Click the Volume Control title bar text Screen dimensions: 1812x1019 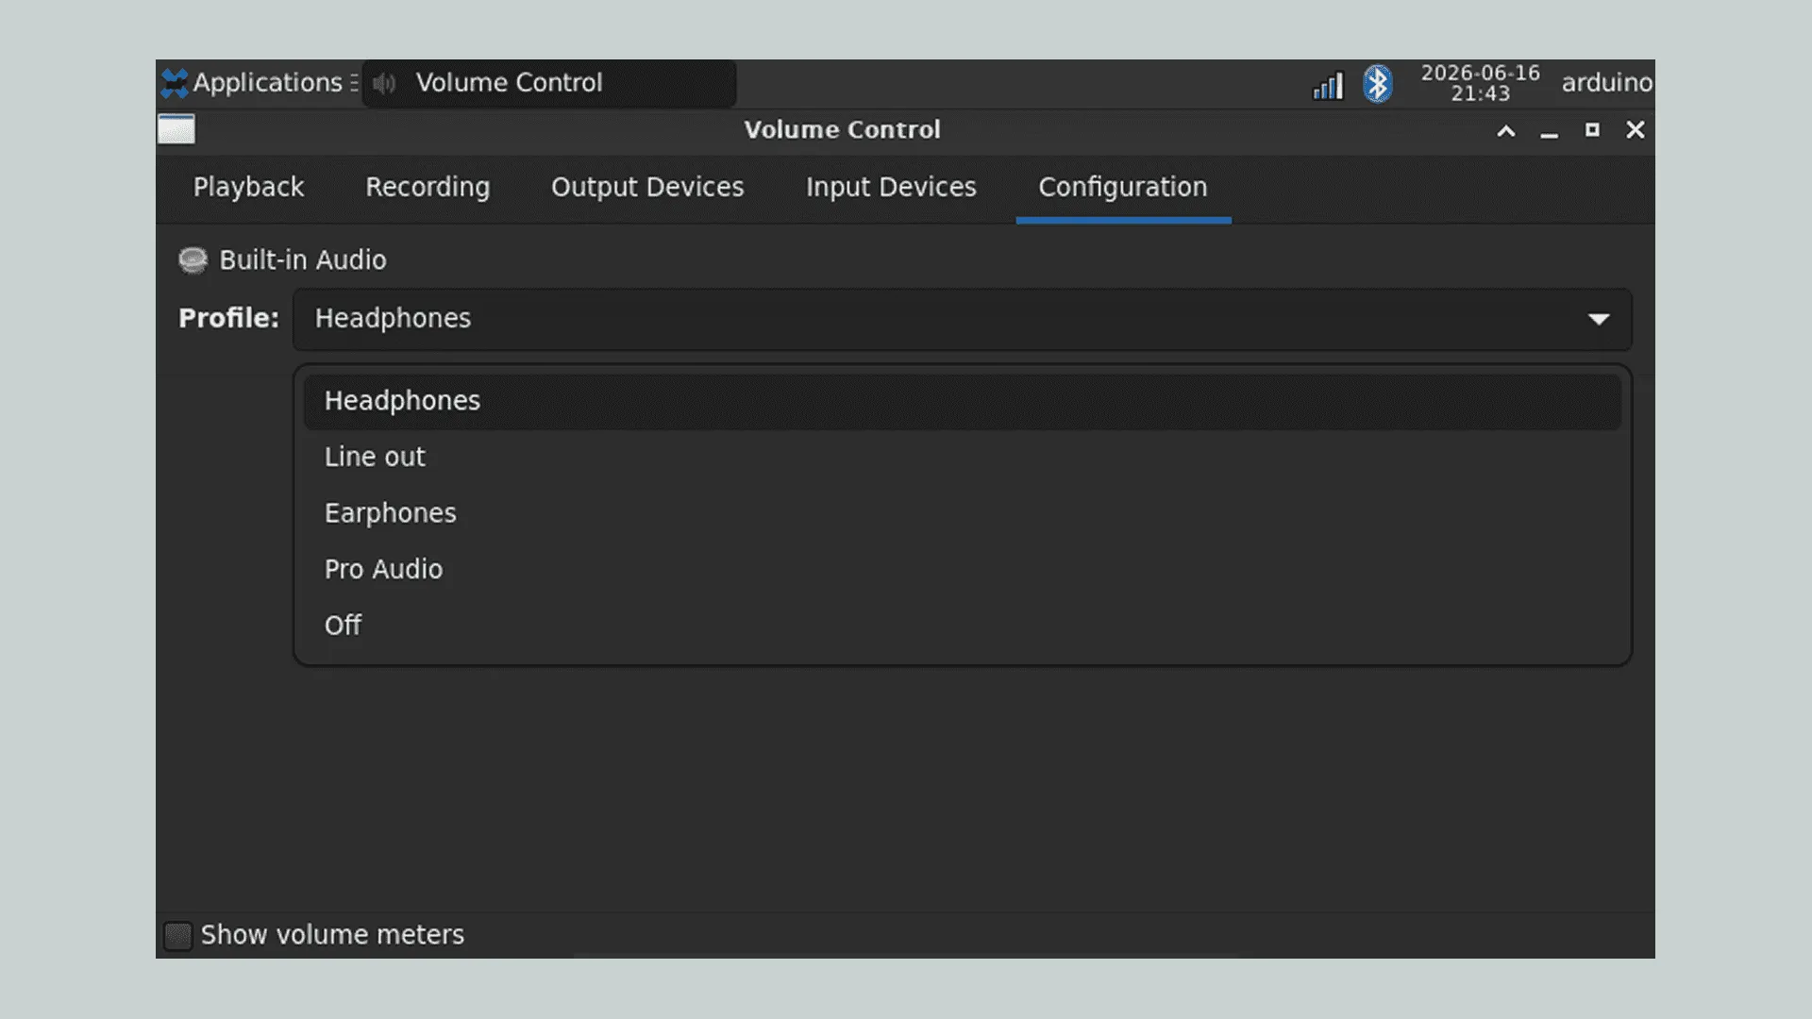[x=842, y=130]
